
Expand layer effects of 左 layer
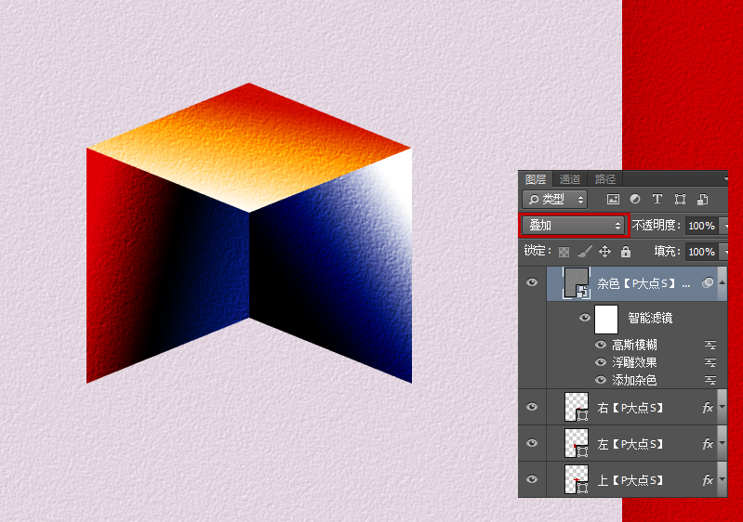tap(723, 444)
